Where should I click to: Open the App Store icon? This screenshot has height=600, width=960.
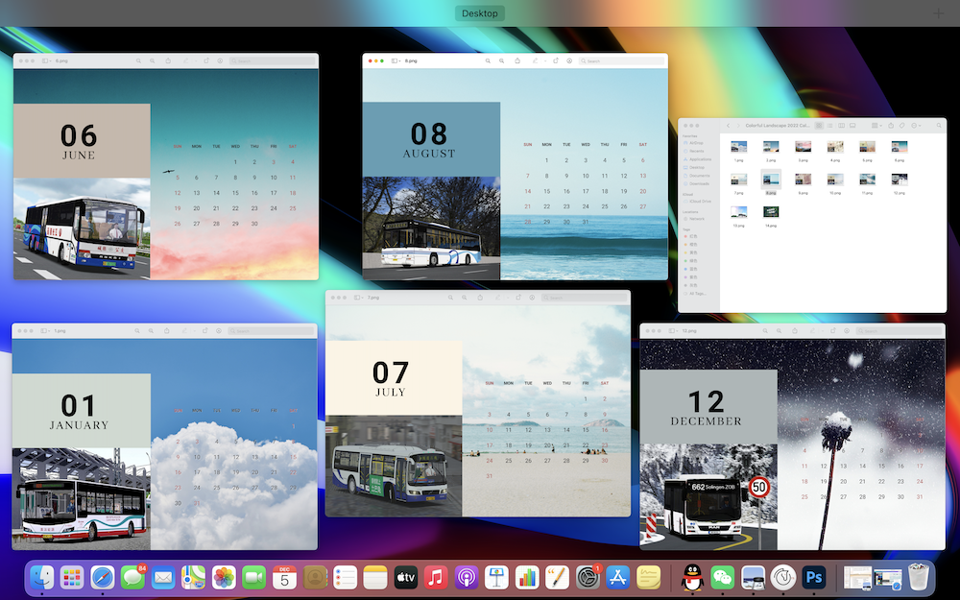click(x=618, y=577)
